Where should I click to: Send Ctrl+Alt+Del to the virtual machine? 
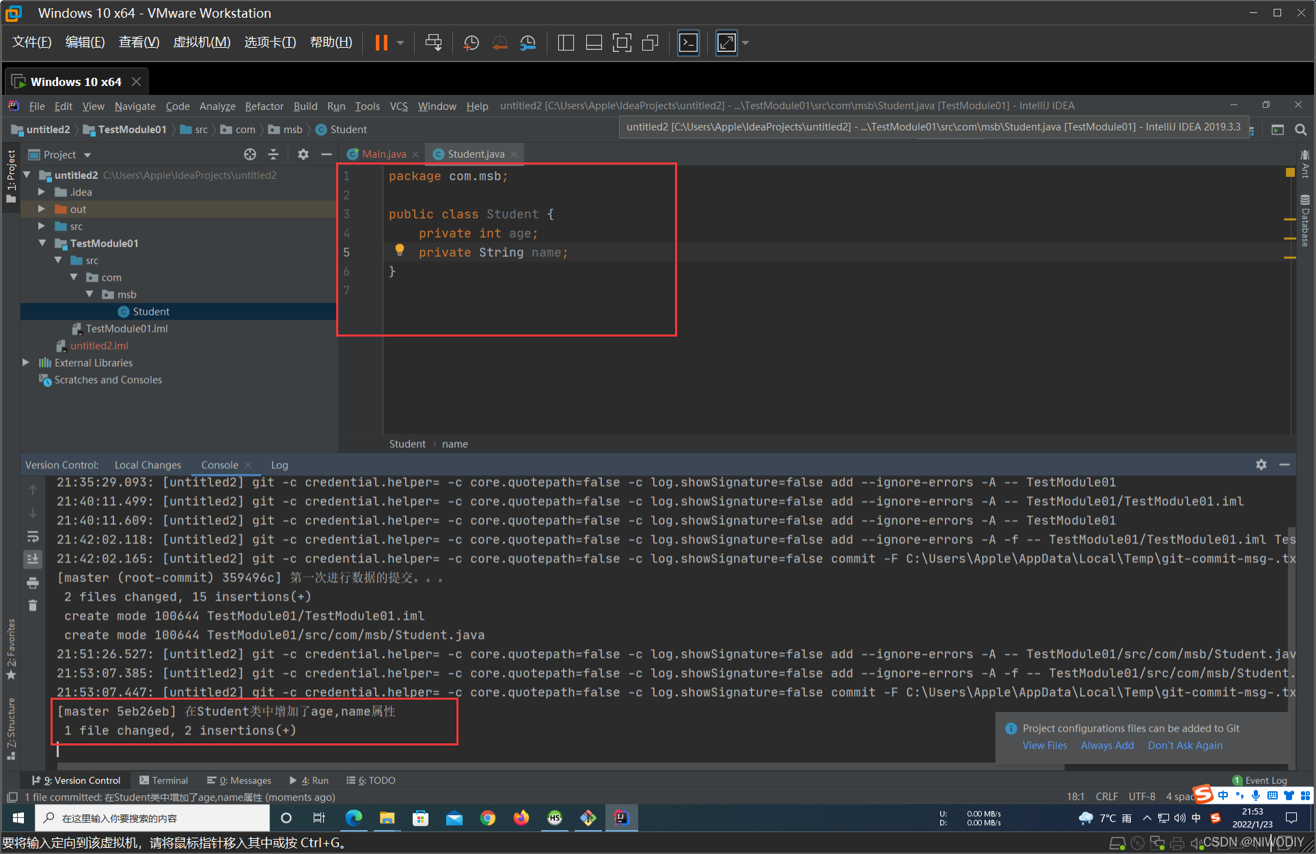coord(433,42)
